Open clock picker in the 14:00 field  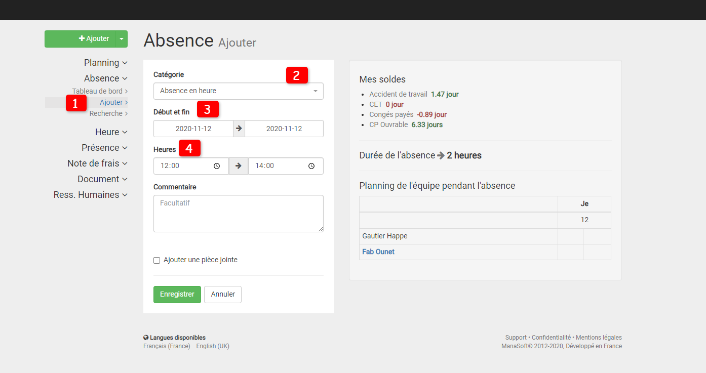tap(311, 166)
